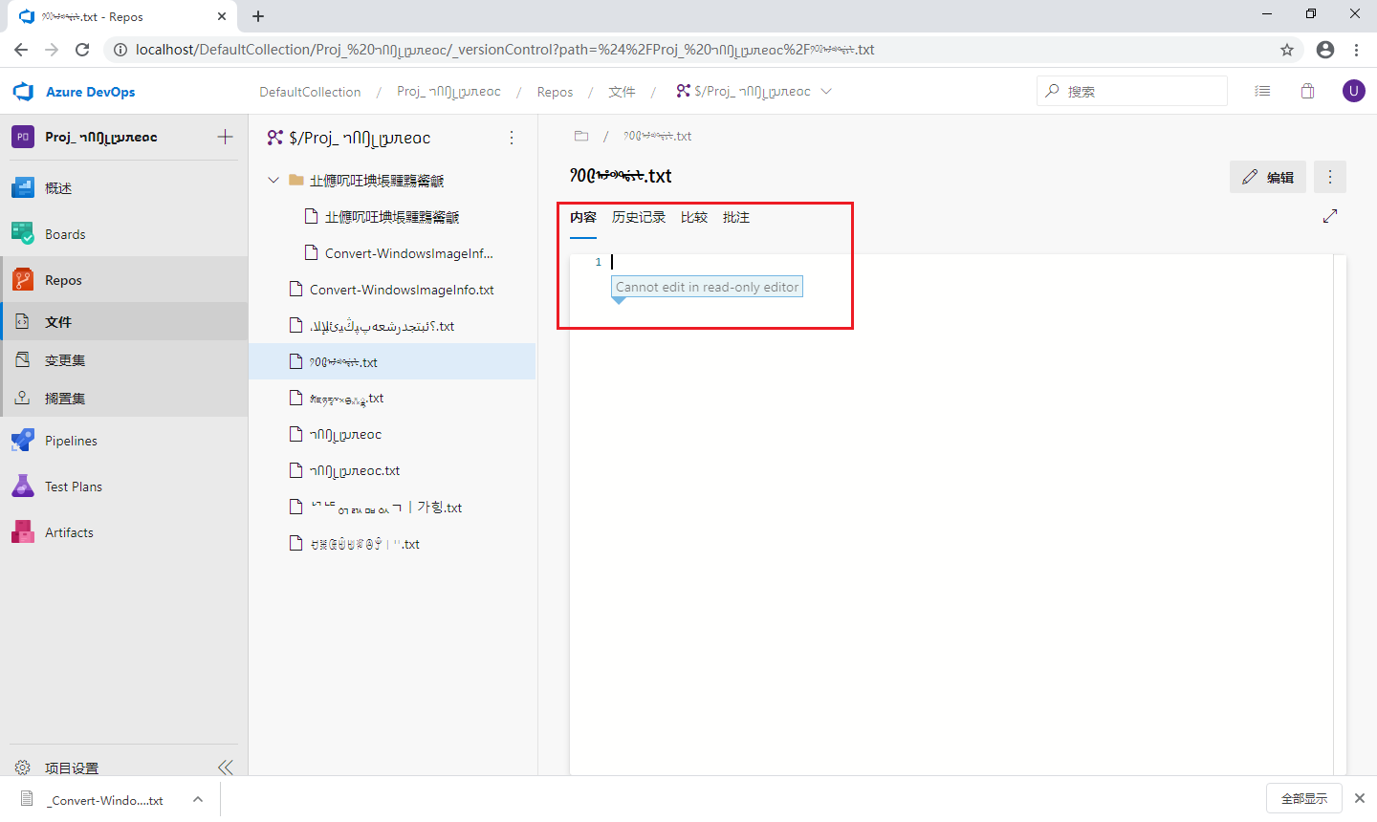Expand options for the downloaded file in bottom bar

pos(197,799)
